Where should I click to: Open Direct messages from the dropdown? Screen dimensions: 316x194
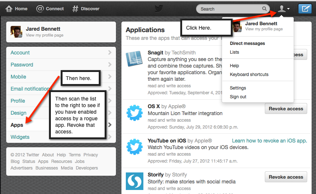pyautogui.click(x=247, y=43)
